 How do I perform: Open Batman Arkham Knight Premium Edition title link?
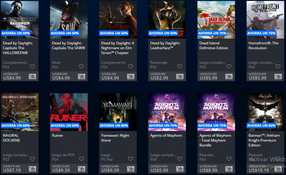click(x=264, y=140)
